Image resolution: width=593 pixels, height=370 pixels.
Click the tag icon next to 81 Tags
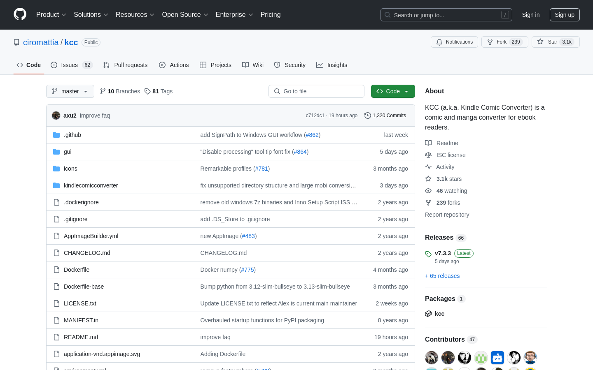(x=147, y=91)
